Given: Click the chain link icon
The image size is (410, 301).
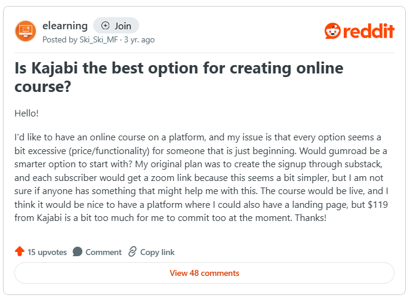Looking at the screenshot, I should coord(132,252).
